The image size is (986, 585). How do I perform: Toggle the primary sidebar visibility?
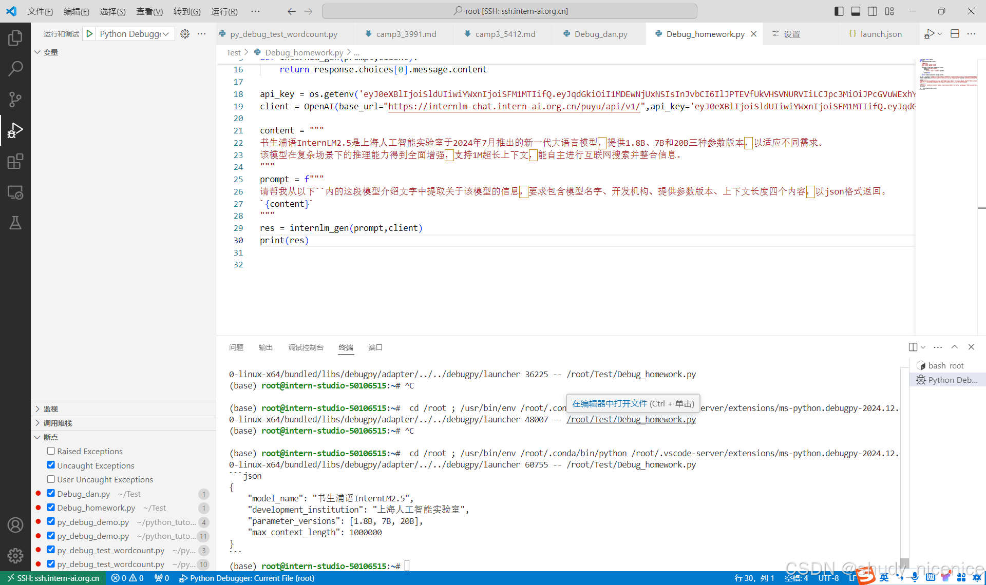tap(838, 11)
